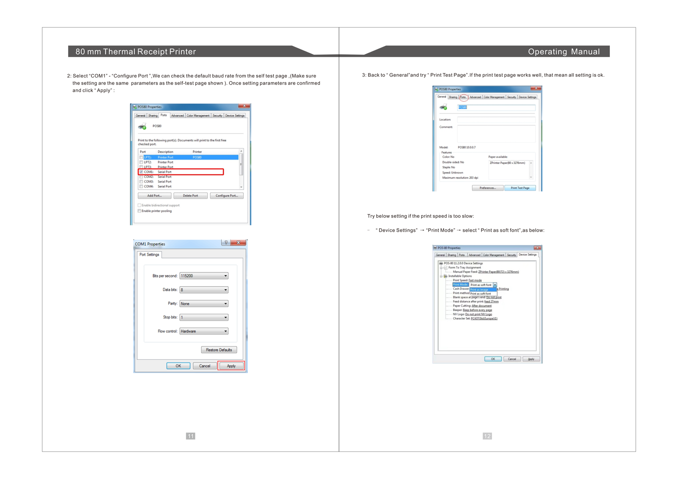Image resolution: width=678 pixels, height=479 pixels.
Task: Click the printer icon beside the POS80 name field
Action: point(443,107)
